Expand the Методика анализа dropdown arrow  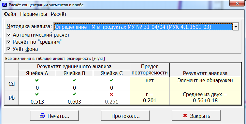click(x=236, y=27)
